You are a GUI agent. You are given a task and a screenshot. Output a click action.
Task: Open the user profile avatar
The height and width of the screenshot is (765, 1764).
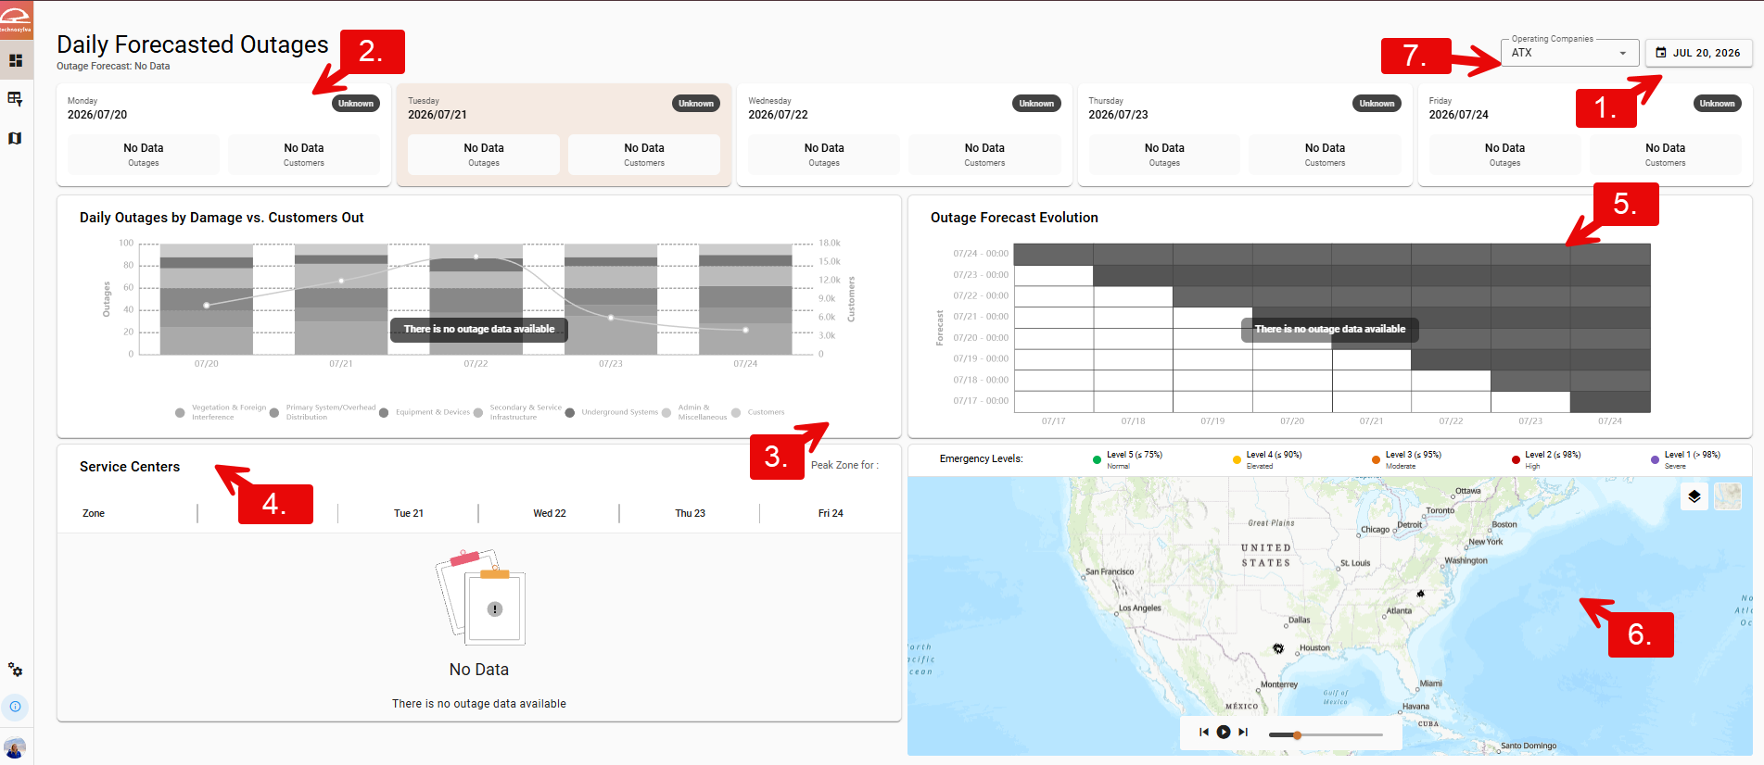pos(15,747)
